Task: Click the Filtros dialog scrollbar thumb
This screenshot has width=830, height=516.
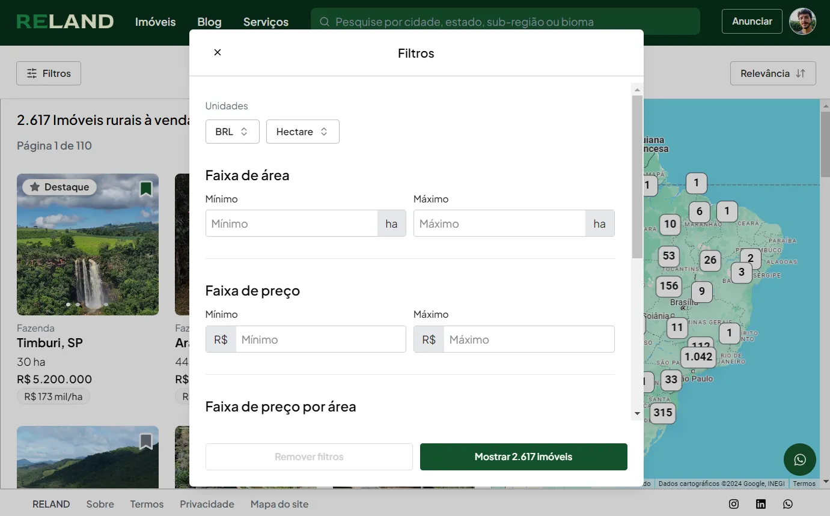Action: coord(637,177)
